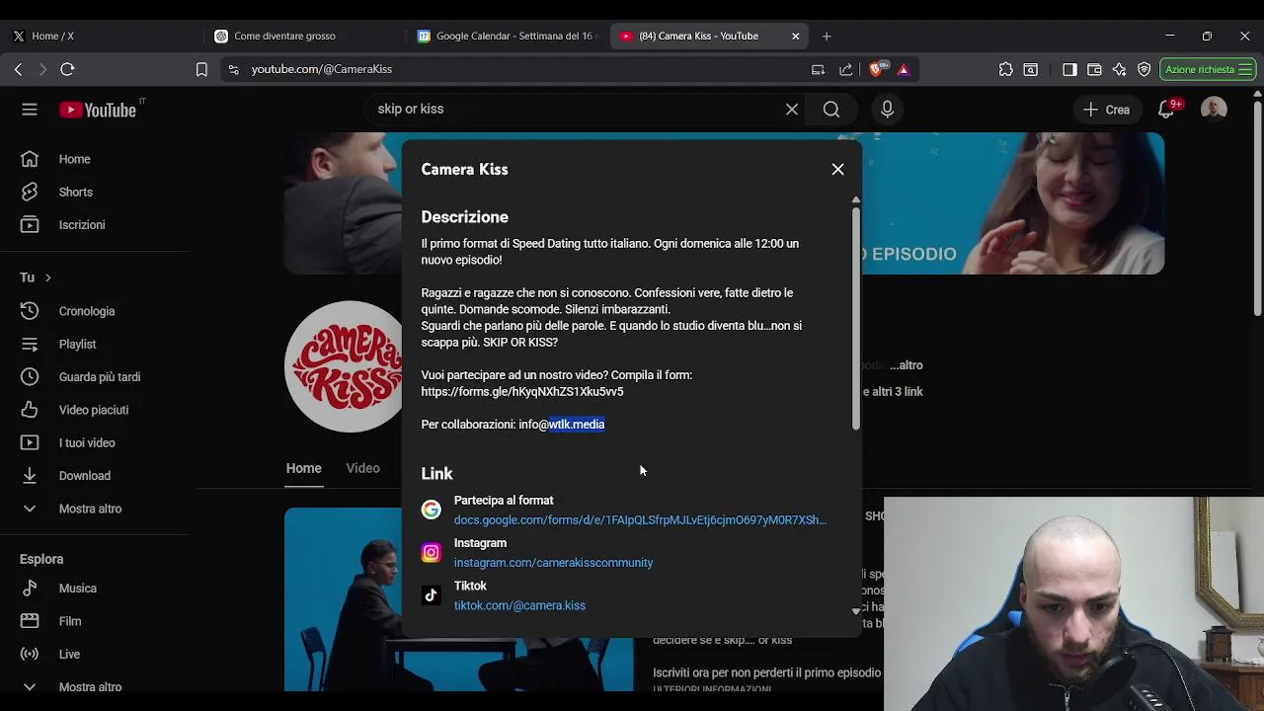The width and height of the screenshot is (1264, 711).
Task: Open the instagram.com/camerakisscommunity link
Action: pyautogui.click(x=553, y=563)
